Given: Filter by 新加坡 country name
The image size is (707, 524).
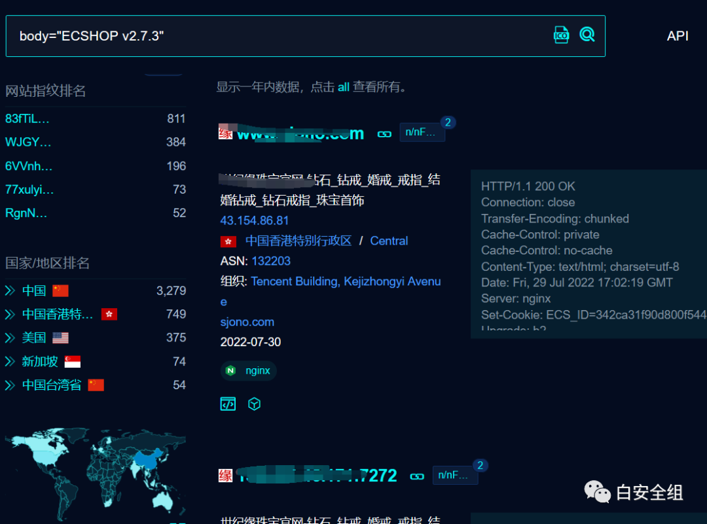Looking at the screenshot, I should (x=40, y=361).
